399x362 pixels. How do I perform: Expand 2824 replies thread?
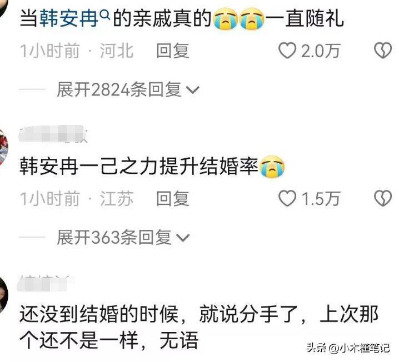pyautogui.click(x=128, y=89)
